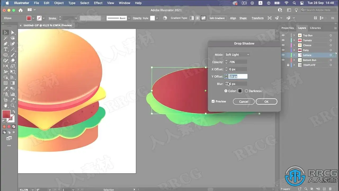Viewport: 339px width, 191px height.
Task: Select the Selection tool arrow
Action: point(6,33)
